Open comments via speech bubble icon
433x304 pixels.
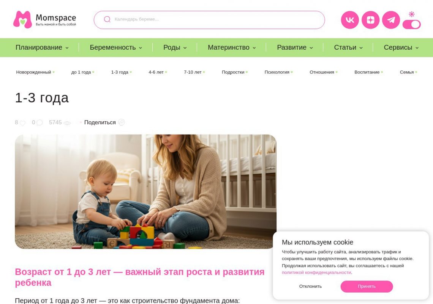(40, 123)
